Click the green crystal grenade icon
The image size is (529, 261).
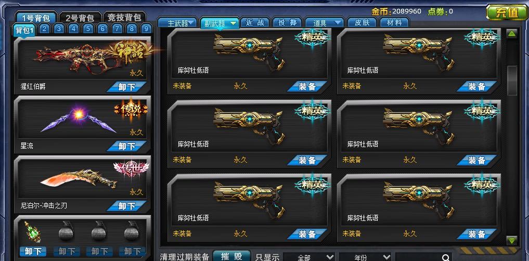coord(33,232)
